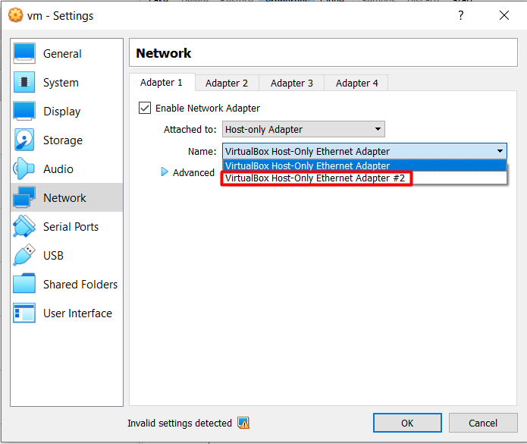
Task: Toggle Enable Network Adapter checkbox
Action: point(145,108)
